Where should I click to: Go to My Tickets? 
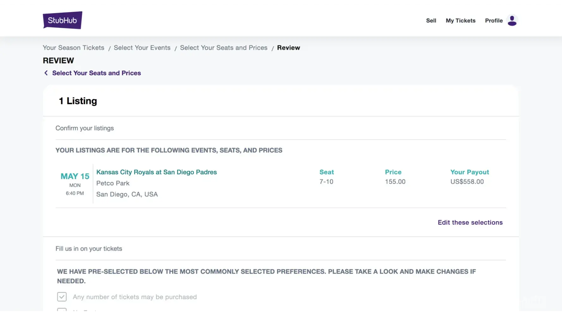pyautogui.click(x=460, y=21)
